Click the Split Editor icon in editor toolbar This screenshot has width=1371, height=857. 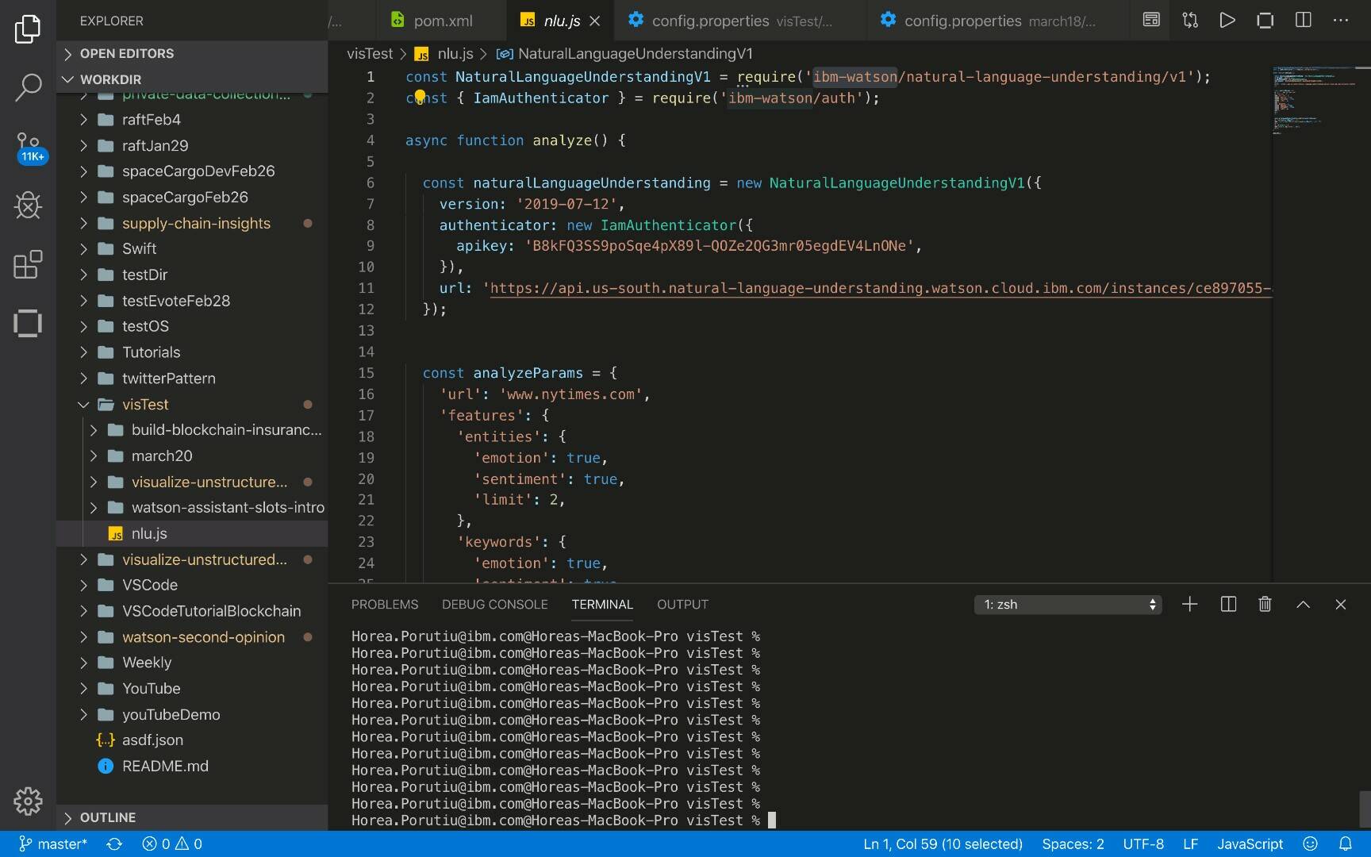pos(1304,21)
